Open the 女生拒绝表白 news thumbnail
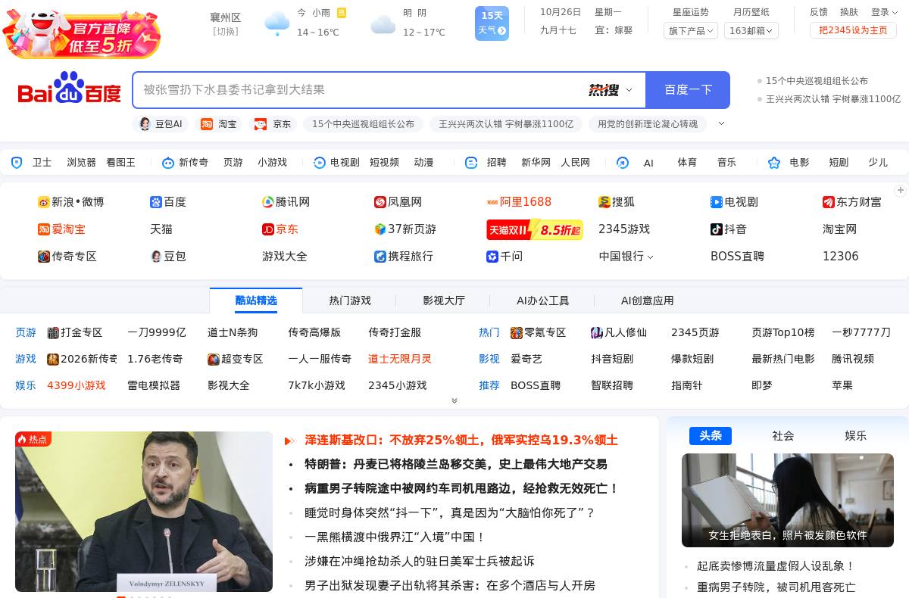This screenshot has height=598, width=909. coord(788,500)
